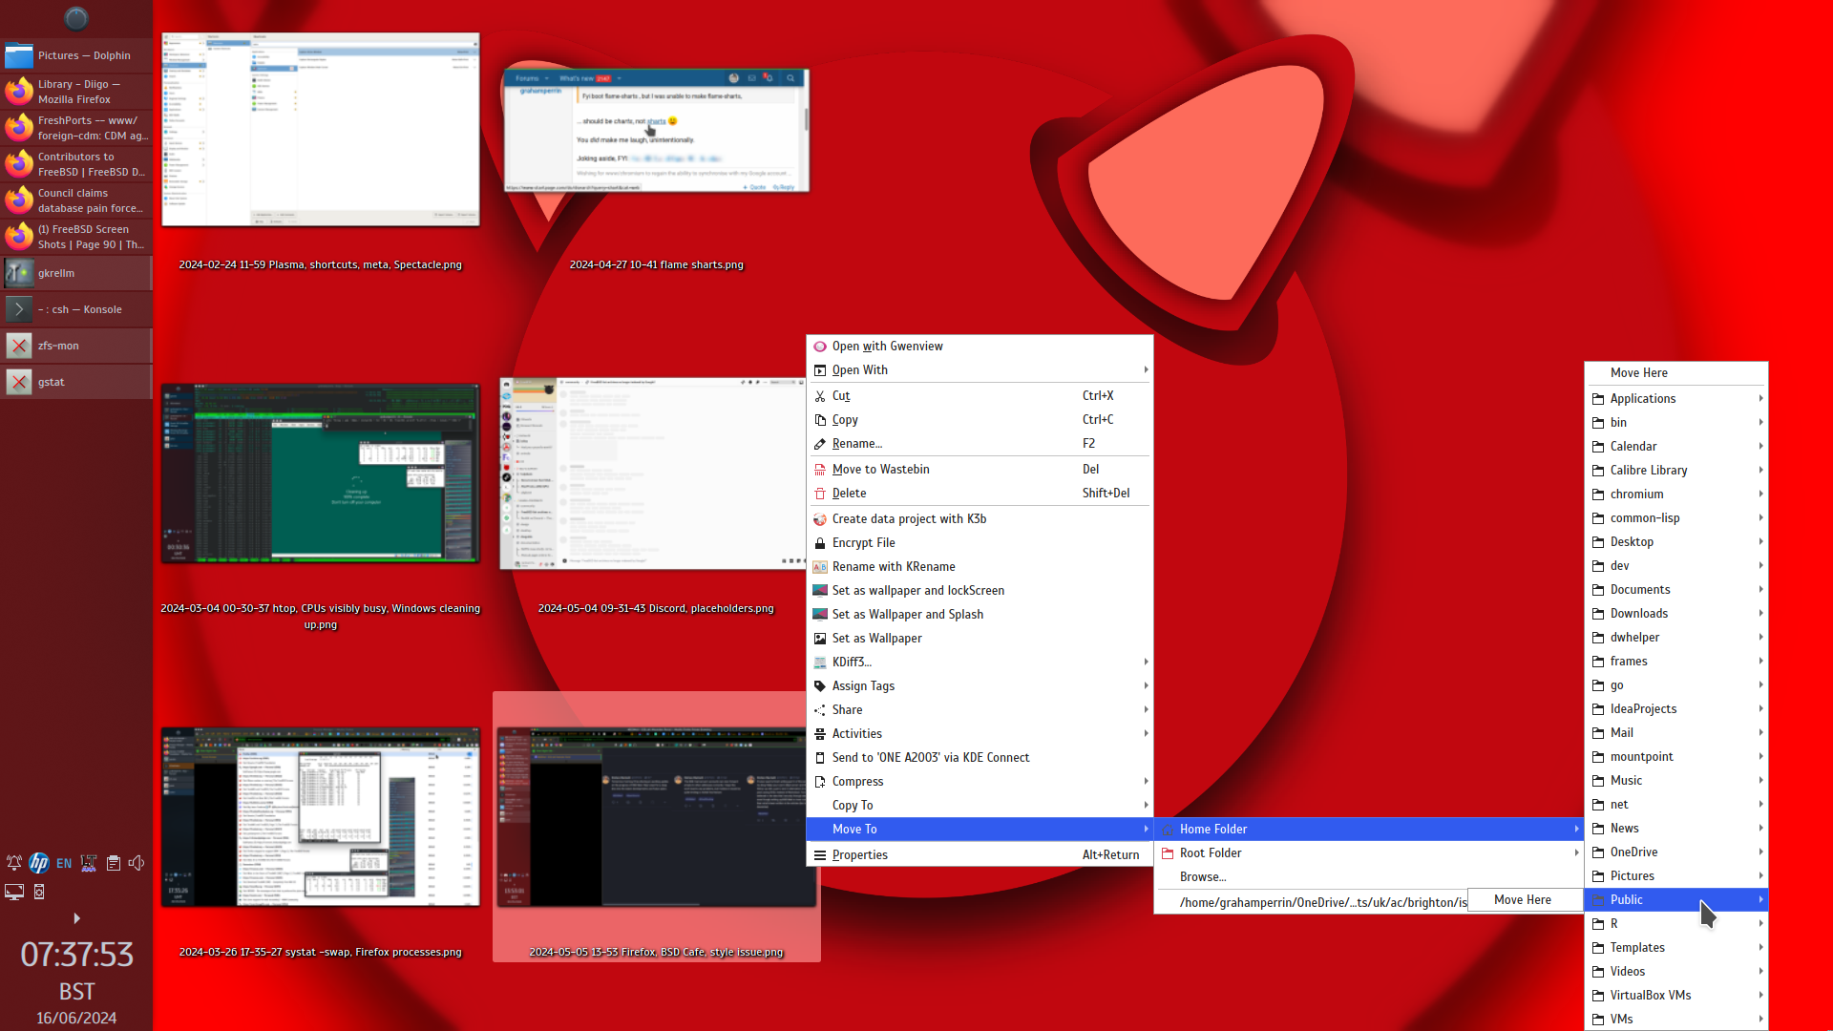Open the Desktop folder entry
The width and height of the screenshot is (1833, 1031).
pyautogui.click(x=1676, y=541)
